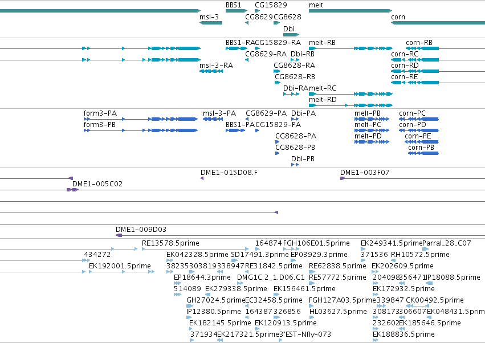Select the corn gene label
The height and width of the screenshot is (343, 485).
(x=398, y=17)
